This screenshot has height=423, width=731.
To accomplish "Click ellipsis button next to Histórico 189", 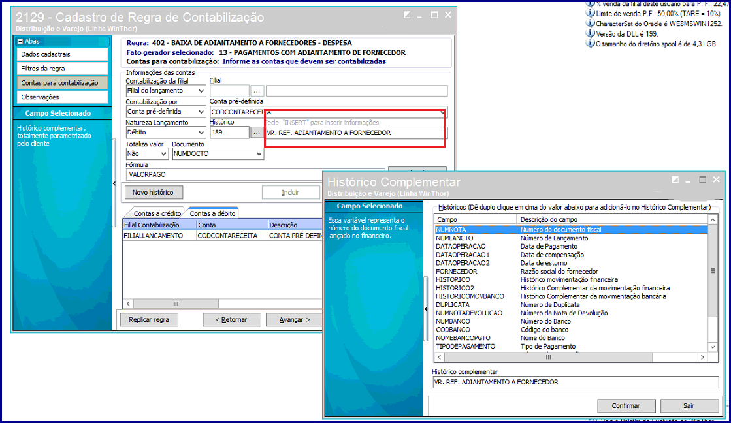I will [257, 133].
